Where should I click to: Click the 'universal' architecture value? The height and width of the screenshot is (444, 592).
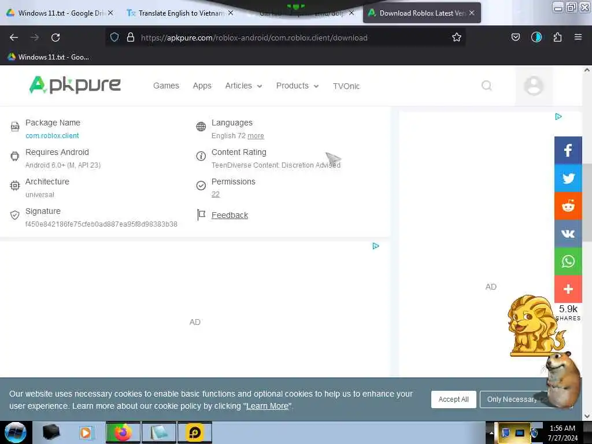click(x=40, y=195)
